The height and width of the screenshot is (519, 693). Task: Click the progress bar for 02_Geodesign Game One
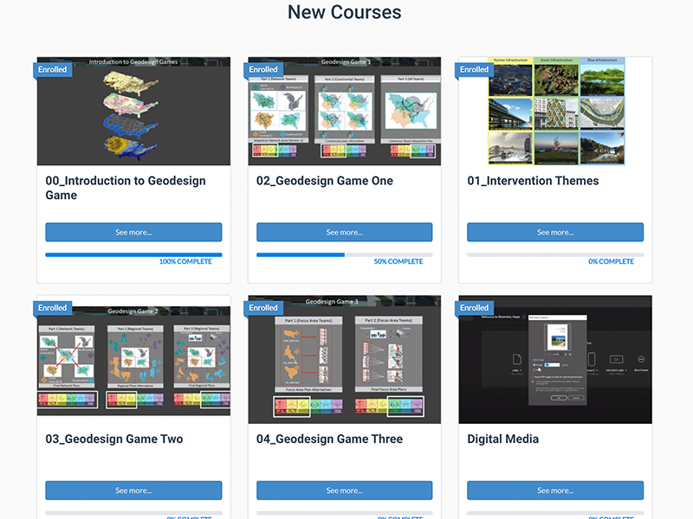tap(344, 254)
